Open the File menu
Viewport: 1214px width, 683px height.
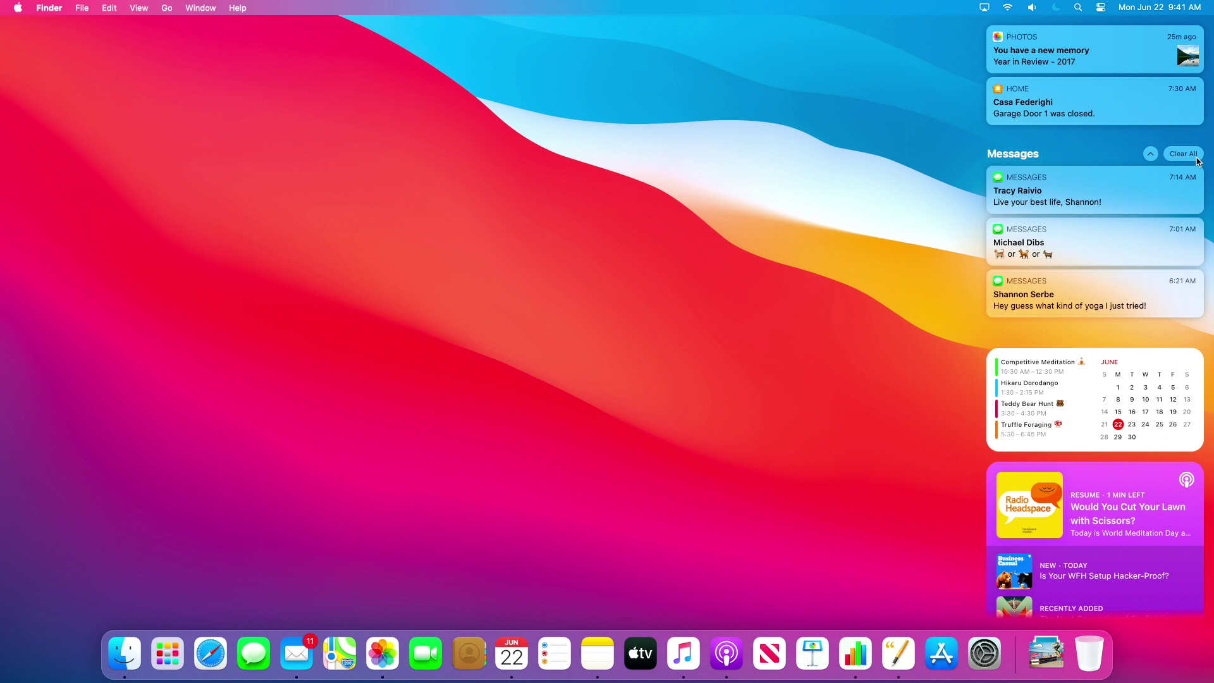pos(82,8)
